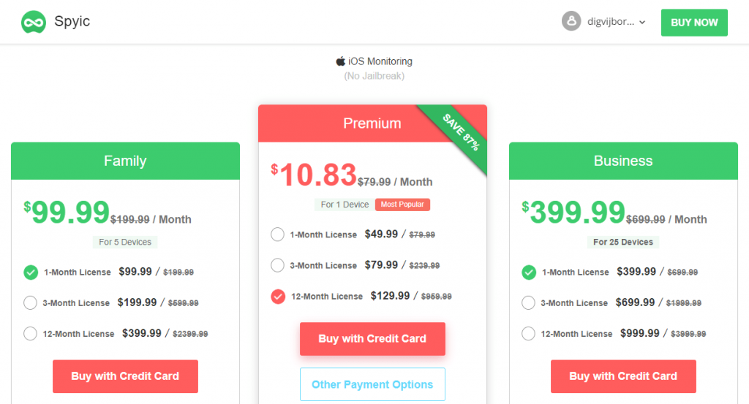Screen dimensions: 749x404
Task: Click the green BUY NOW button
Action: (x=694, y=23)
